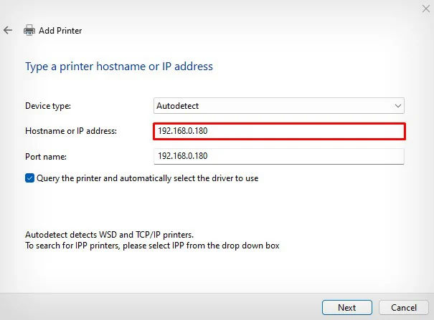This screenshot has height=320, width=434.
Task: Click the back arrow icon
Action: point(8,31)
